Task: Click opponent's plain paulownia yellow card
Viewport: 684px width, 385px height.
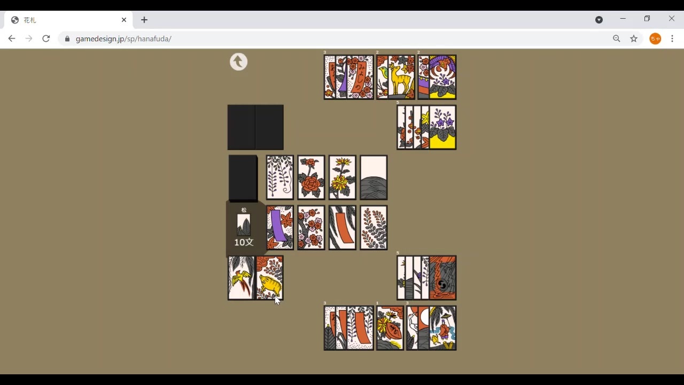Action: (x=442, y=127)
